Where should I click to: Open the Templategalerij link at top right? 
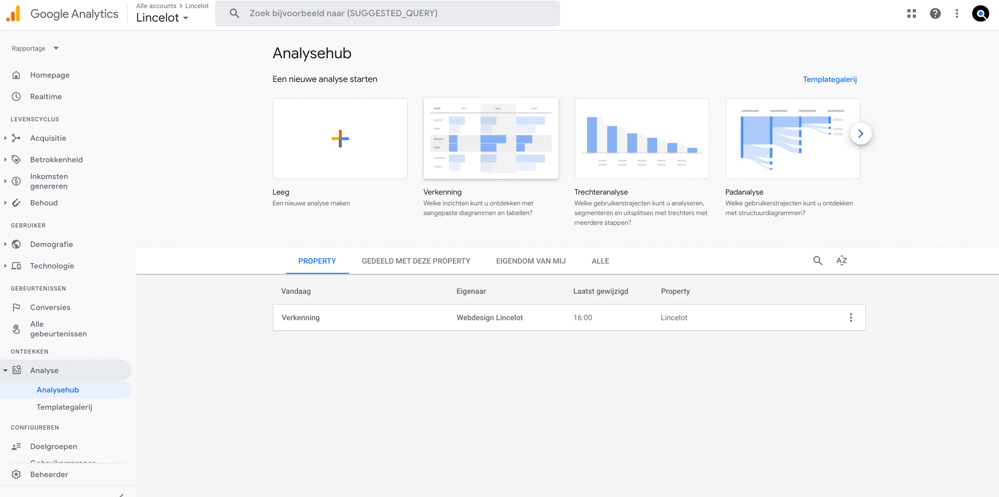[830, 79]
